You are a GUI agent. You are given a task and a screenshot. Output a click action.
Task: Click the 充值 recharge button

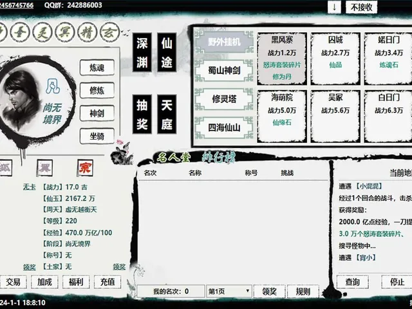[x=108, y=282]
